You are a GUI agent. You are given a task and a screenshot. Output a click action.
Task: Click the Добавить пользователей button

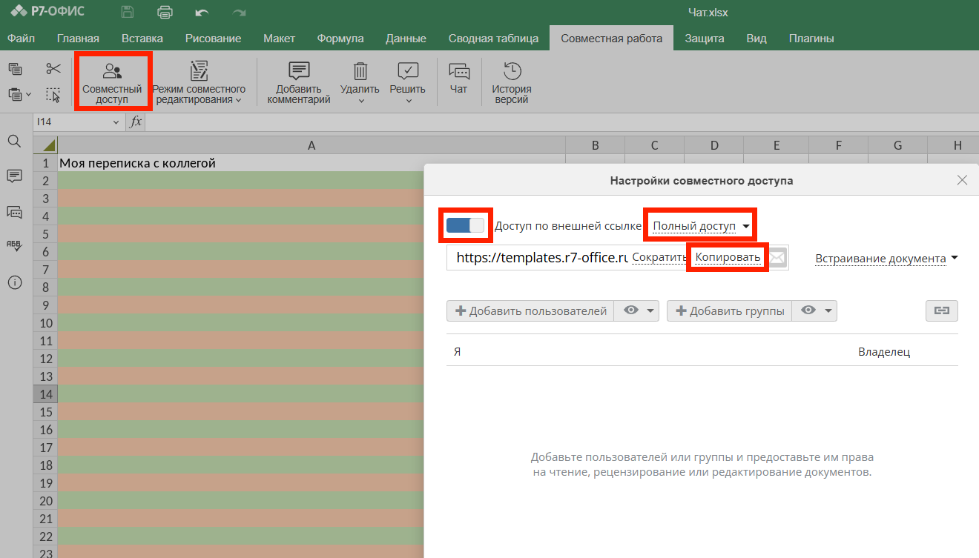[532, 311]
